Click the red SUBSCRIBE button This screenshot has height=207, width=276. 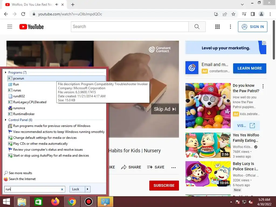164,185
